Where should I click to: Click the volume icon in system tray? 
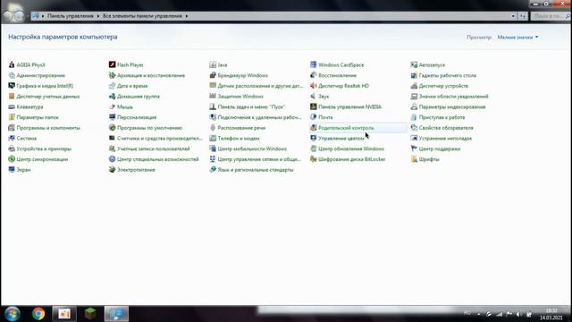[x=518, y=314]
